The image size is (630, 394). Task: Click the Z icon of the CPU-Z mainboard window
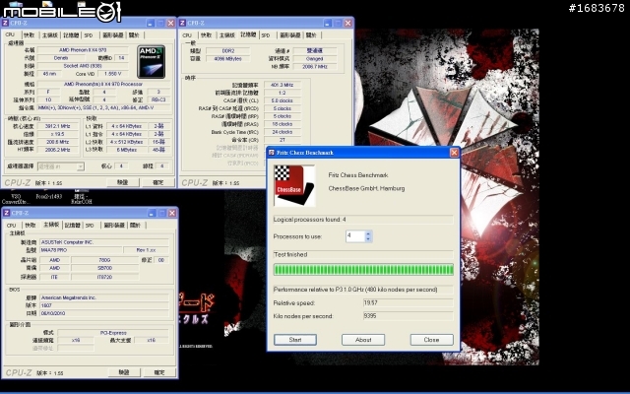6,213
